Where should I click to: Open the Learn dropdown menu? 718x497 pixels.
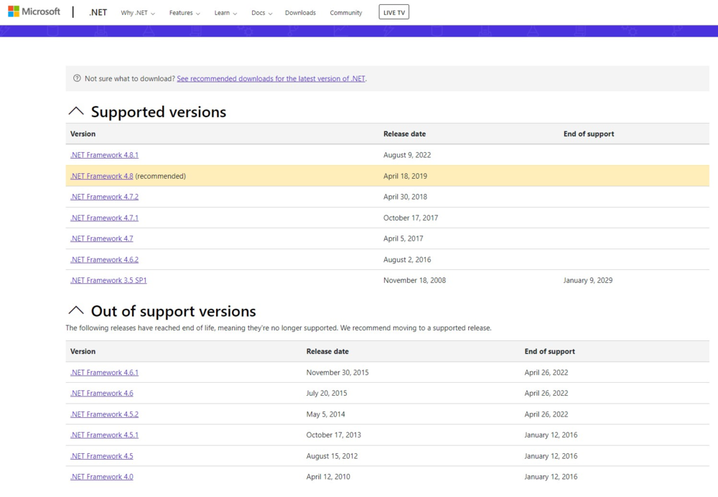(x=225, y=13)
